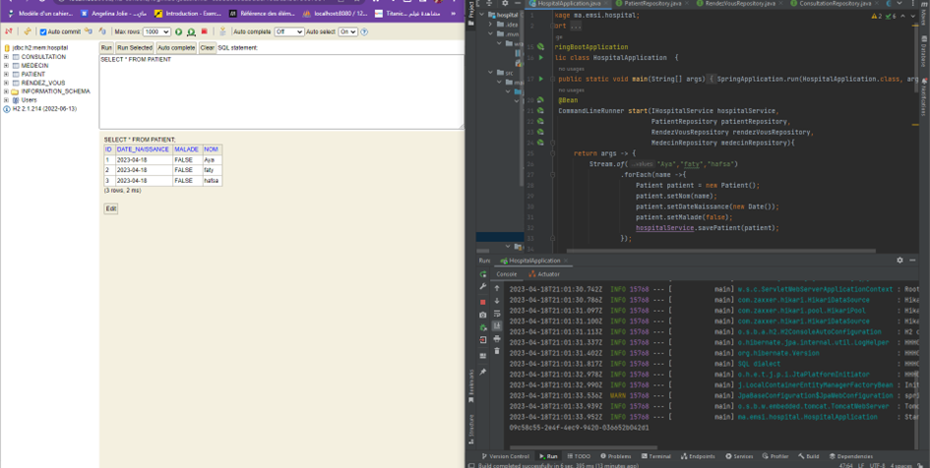Open the Auto complete dropdown
Viewport: 930px width, 468px height.
pyautogui.click(x=289, y=32)
